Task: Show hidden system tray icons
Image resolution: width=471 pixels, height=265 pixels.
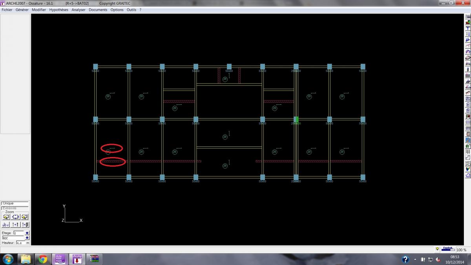Action: pyautogui.click(x=415, y=260)
